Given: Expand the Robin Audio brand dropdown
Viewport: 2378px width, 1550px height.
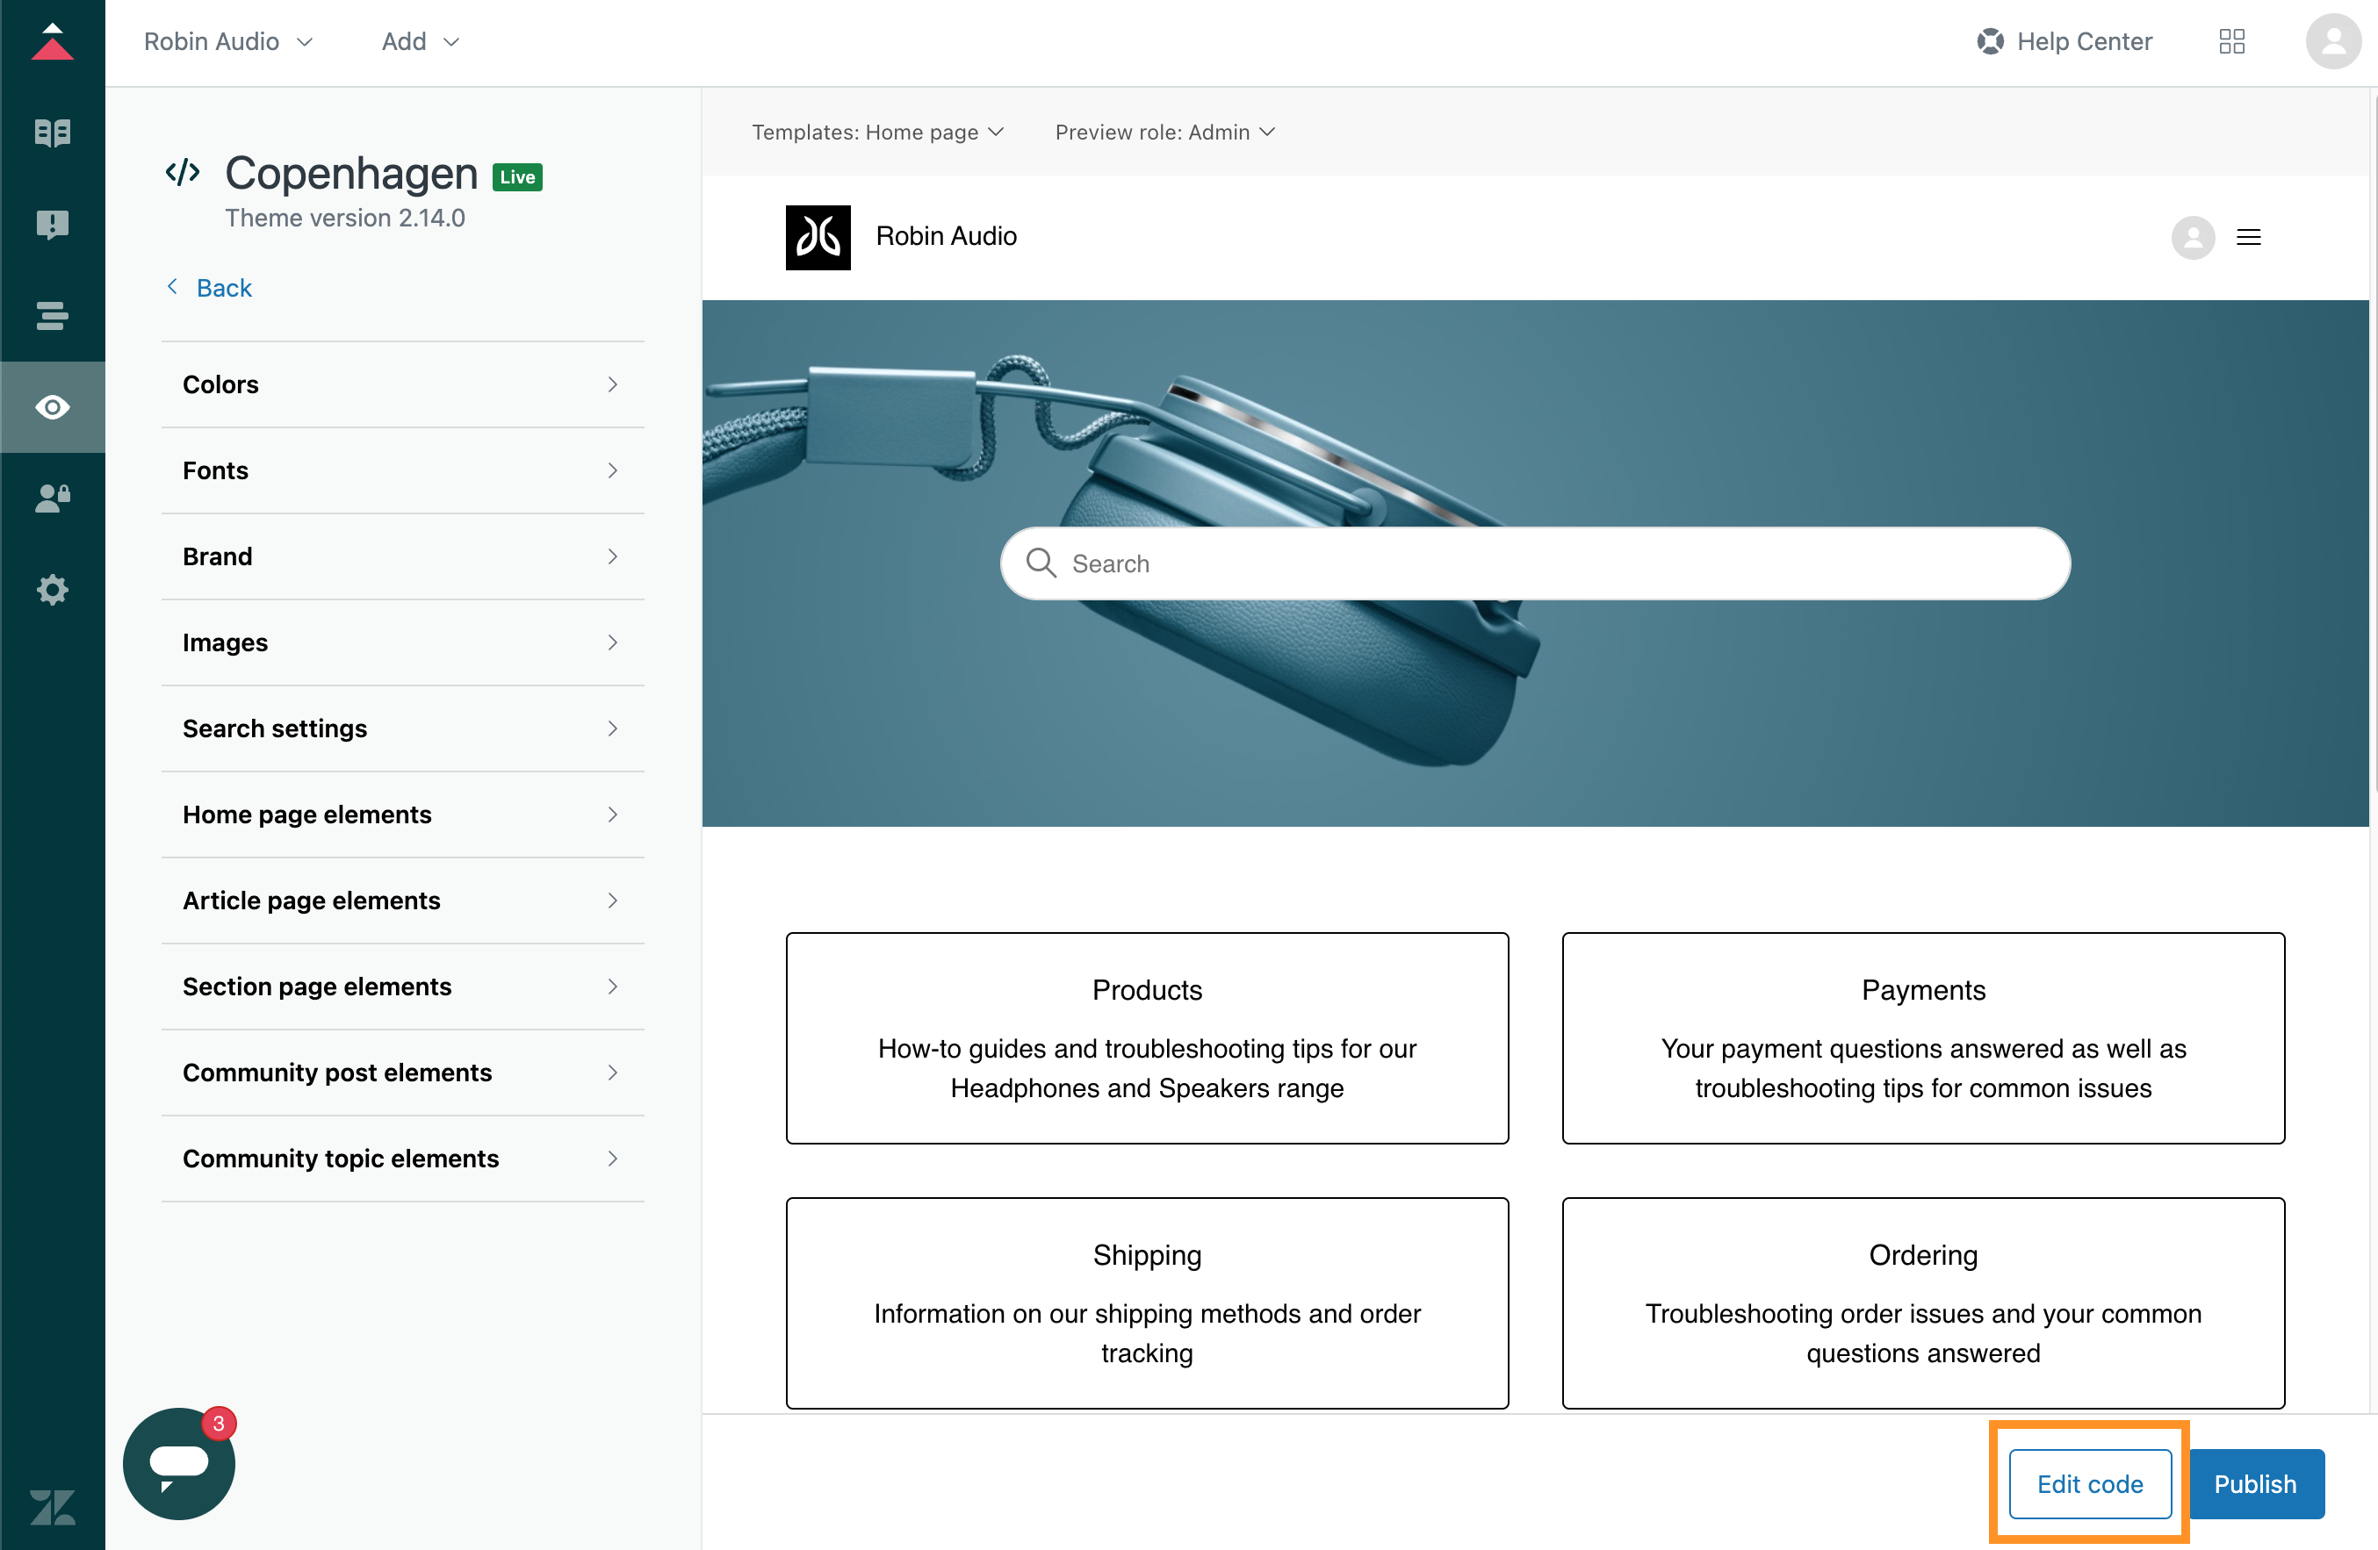Looking at the screenshot, I should pos(227,41).
